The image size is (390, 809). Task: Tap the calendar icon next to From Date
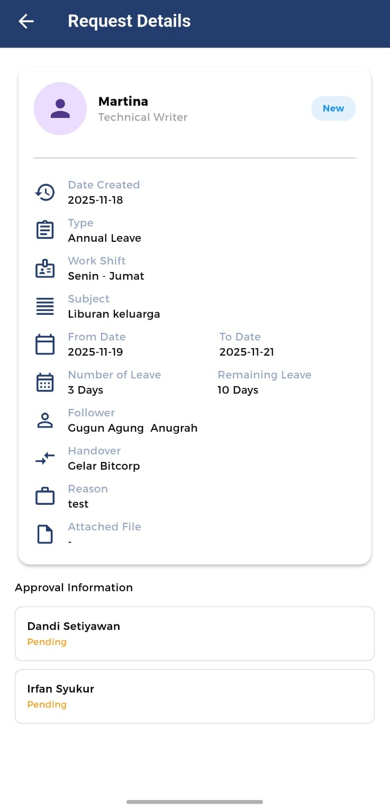click(x=45, y=344)
